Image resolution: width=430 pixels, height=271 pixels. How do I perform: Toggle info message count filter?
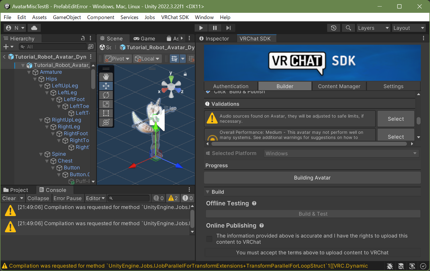click(x=158, y=198)
